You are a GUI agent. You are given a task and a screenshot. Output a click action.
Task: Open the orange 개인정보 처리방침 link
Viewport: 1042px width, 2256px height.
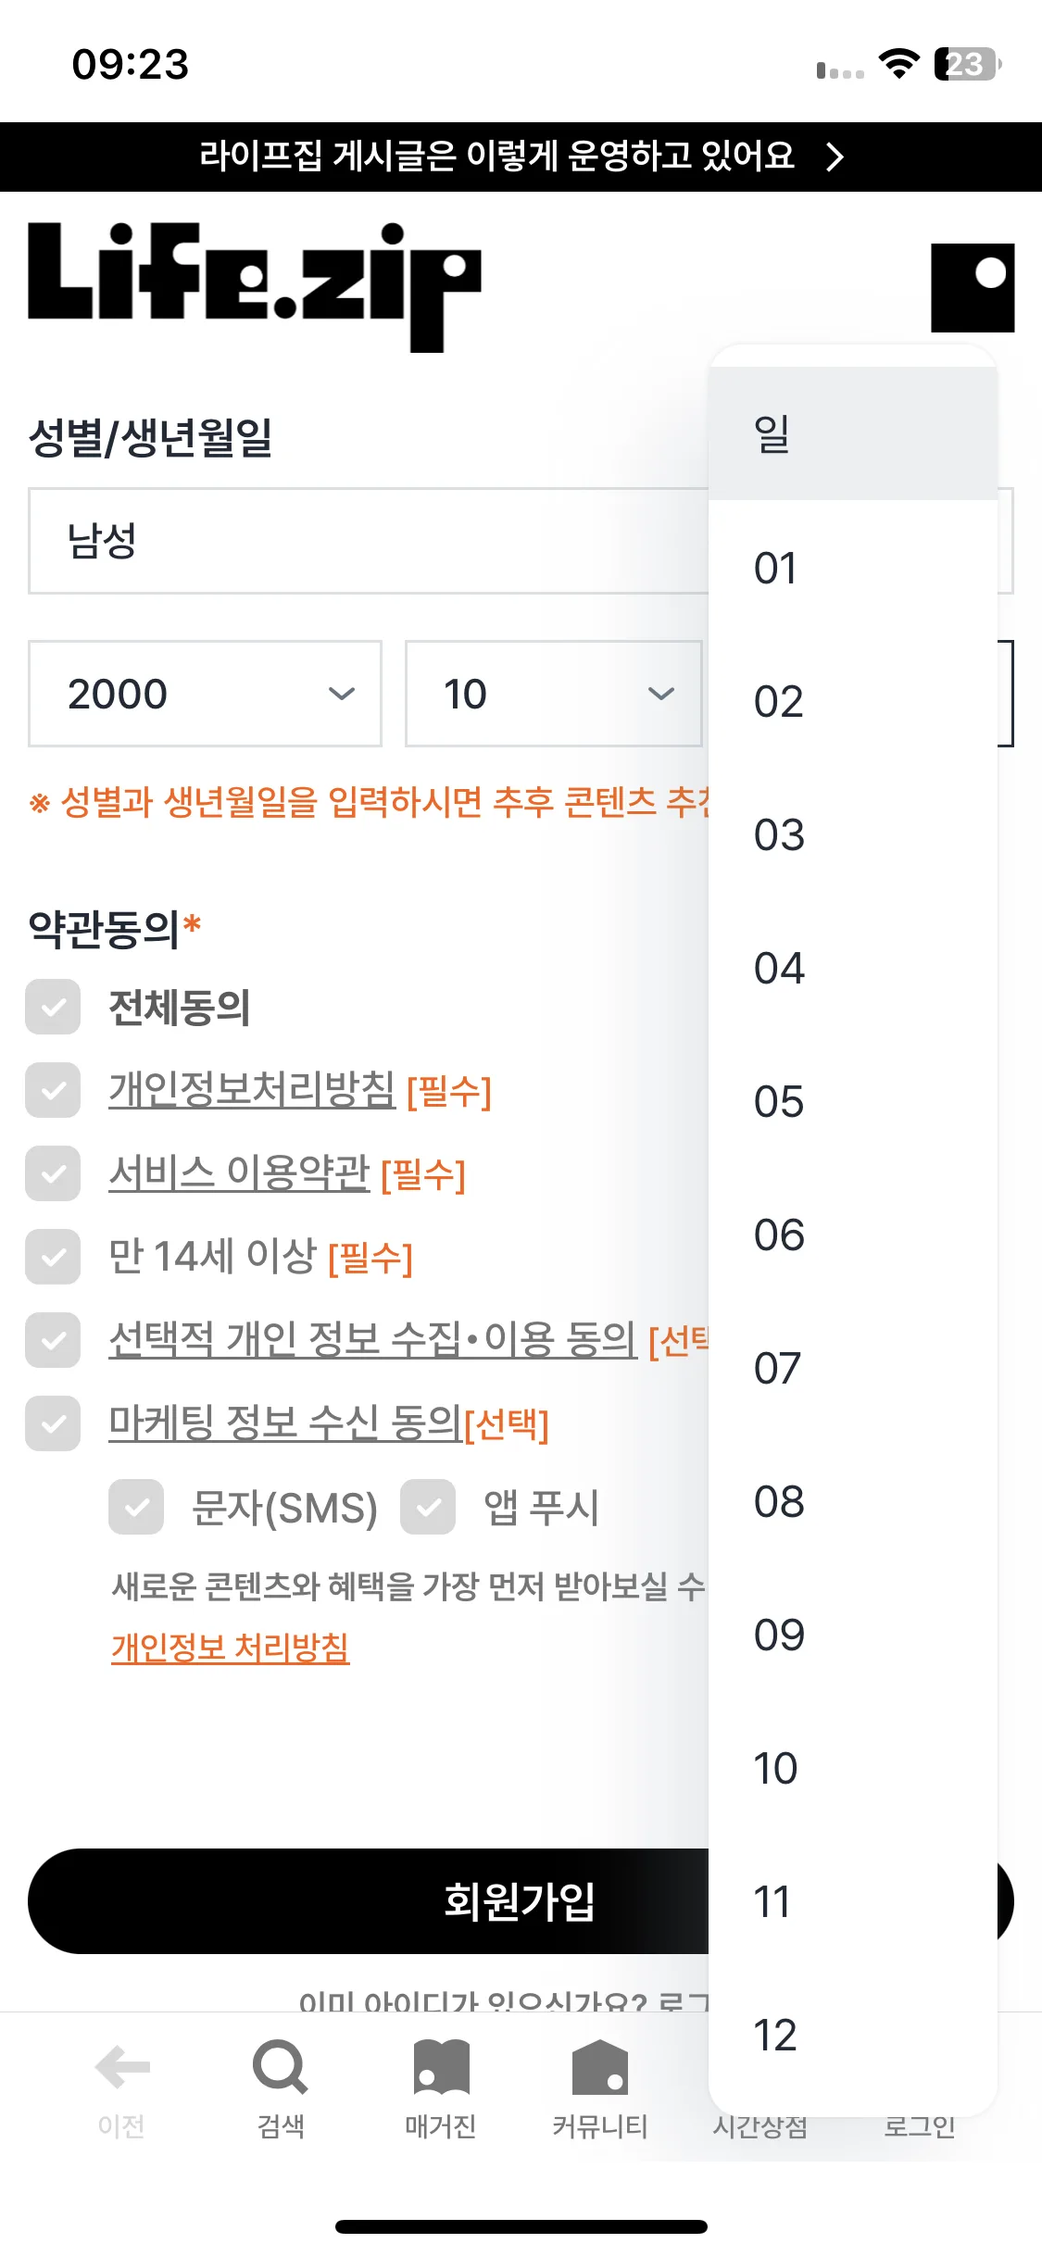point(230,1647)
